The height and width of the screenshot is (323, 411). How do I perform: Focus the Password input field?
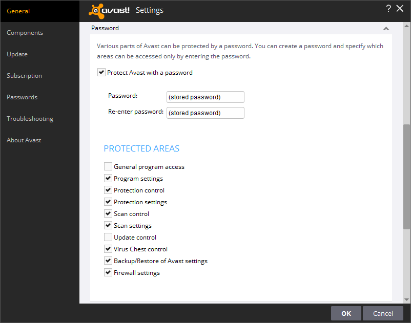(205, 97)
